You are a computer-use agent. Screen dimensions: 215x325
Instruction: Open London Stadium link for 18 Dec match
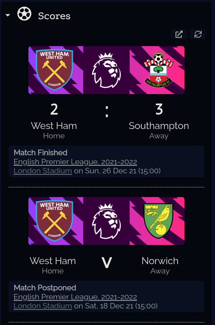click(x=43, y=306)
